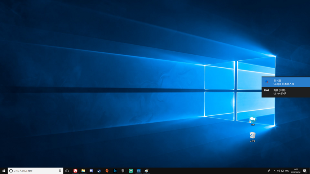Open the Battle.net taskbar icon
Screen dimensions: 310x174
click(x=115, y=171)
